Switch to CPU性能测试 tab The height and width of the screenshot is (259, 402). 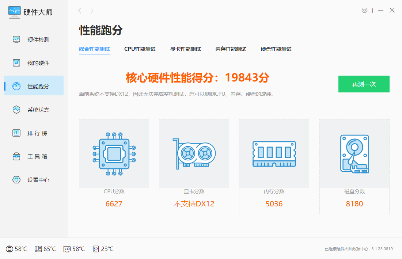coord(140,49)
